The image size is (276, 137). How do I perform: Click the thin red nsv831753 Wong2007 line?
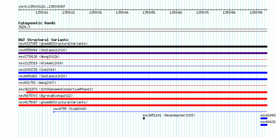(x=143, y=86)
